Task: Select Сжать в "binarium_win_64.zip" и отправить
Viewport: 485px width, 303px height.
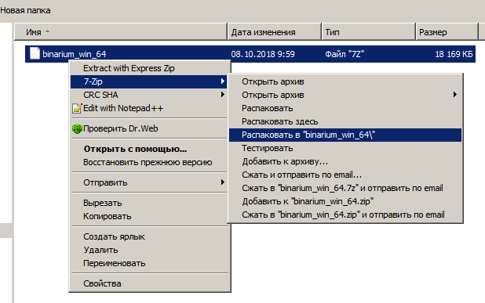Action: (345, 215)
